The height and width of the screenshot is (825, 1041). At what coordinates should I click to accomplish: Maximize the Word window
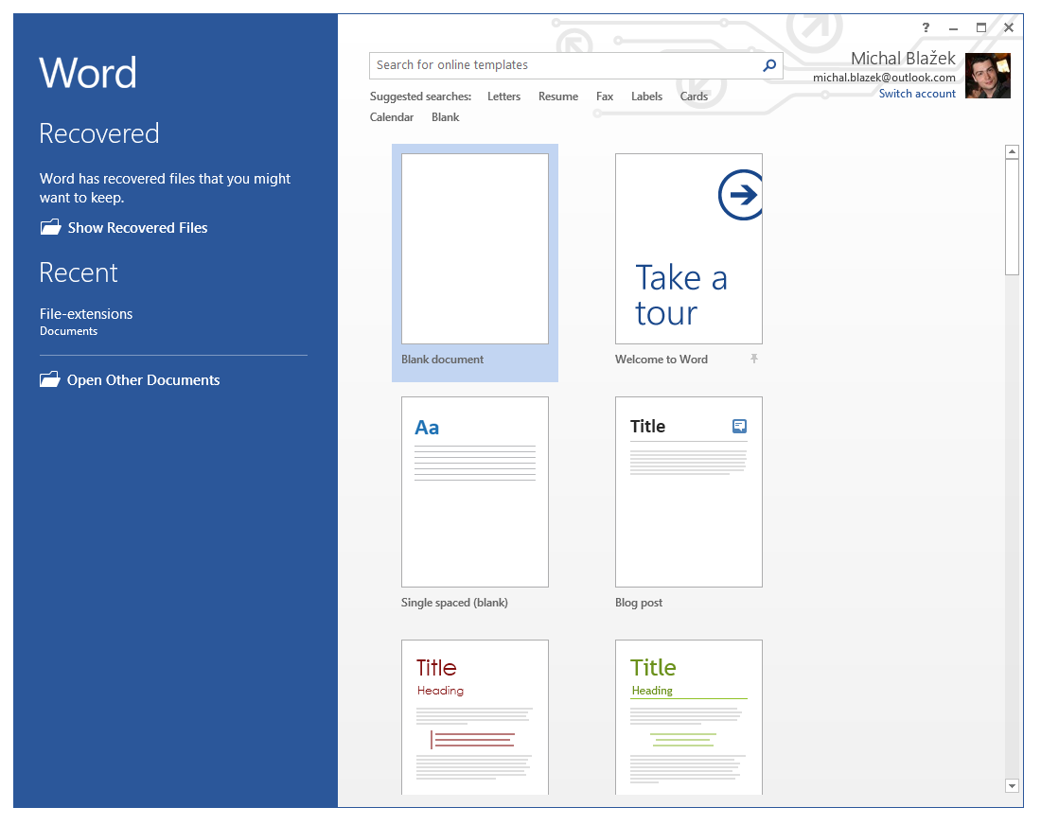981,27
